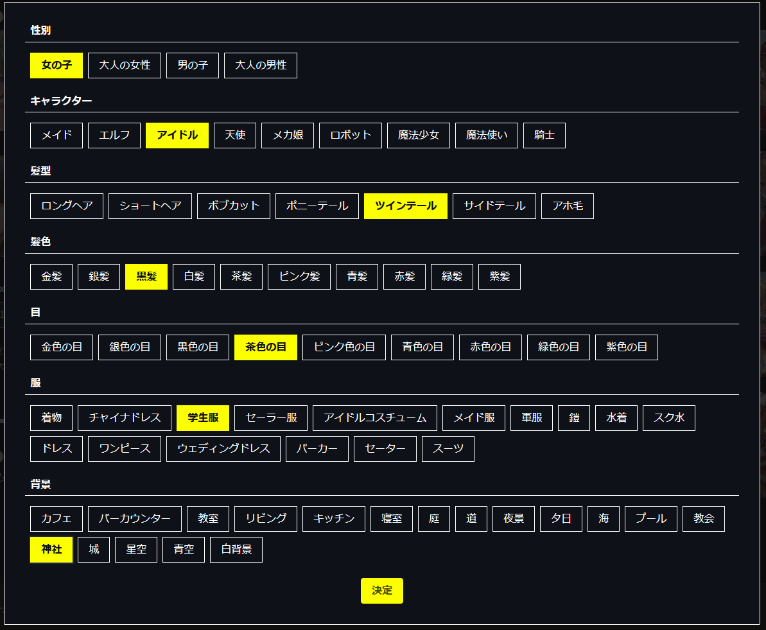Image resolution: width=766 pixels, height=630 pixels.
Task: Select 金髪 hair color
Action: click(51, 277)
